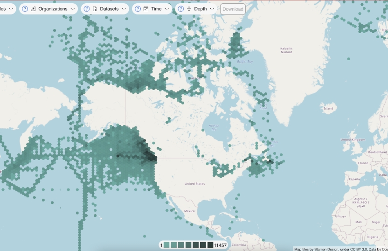Expand the Organizations filter chevron
The width and height of the screenshot is (388, 251).
click(72, 9)
